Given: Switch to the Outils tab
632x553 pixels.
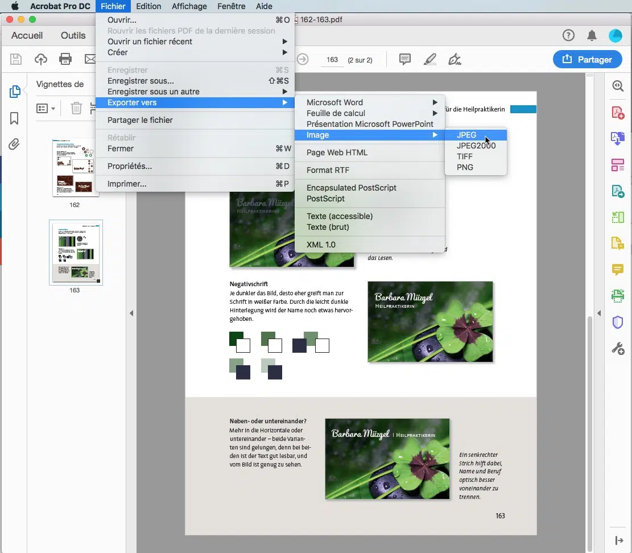Looking at the screenshot, I should click(x=73, y=36).
